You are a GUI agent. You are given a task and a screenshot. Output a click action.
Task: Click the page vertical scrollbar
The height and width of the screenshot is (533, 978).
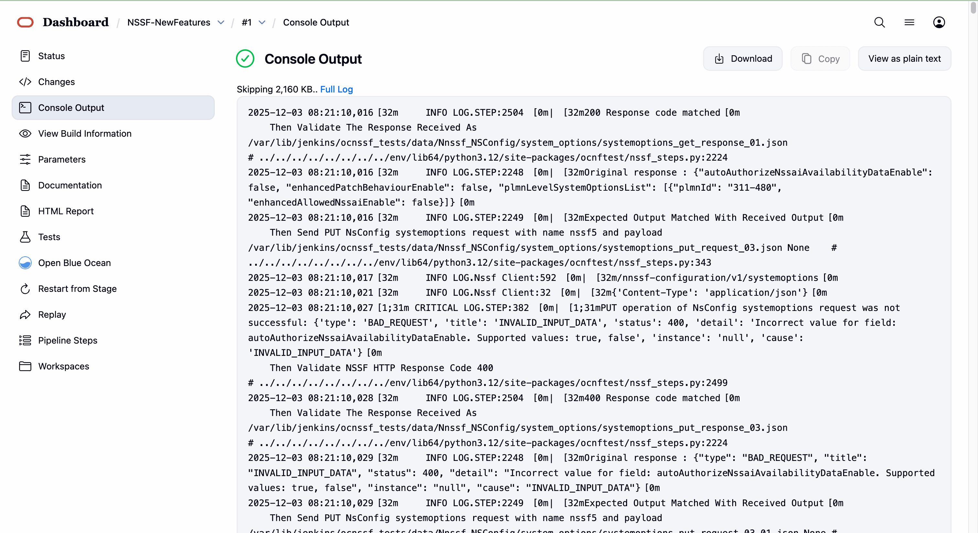973,7
